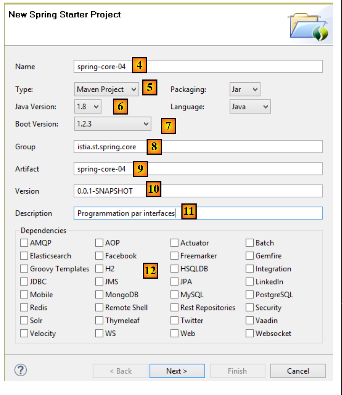This screenshot has height=395, width=342.
Task: Expand the Java Version dropdown
Action: [x=88, y=107]
